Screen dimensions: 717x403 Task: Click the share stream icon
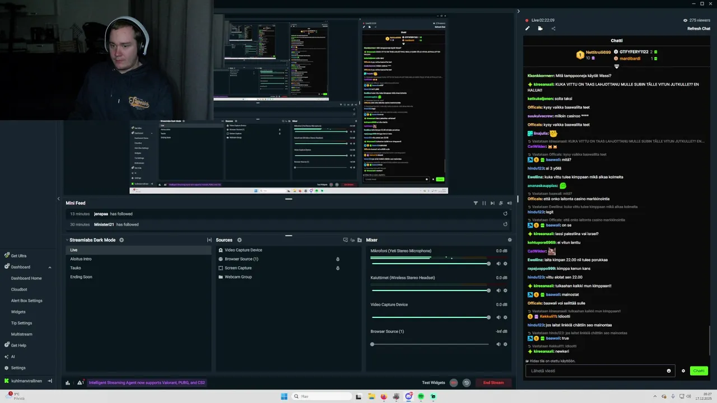coord(553,29)
